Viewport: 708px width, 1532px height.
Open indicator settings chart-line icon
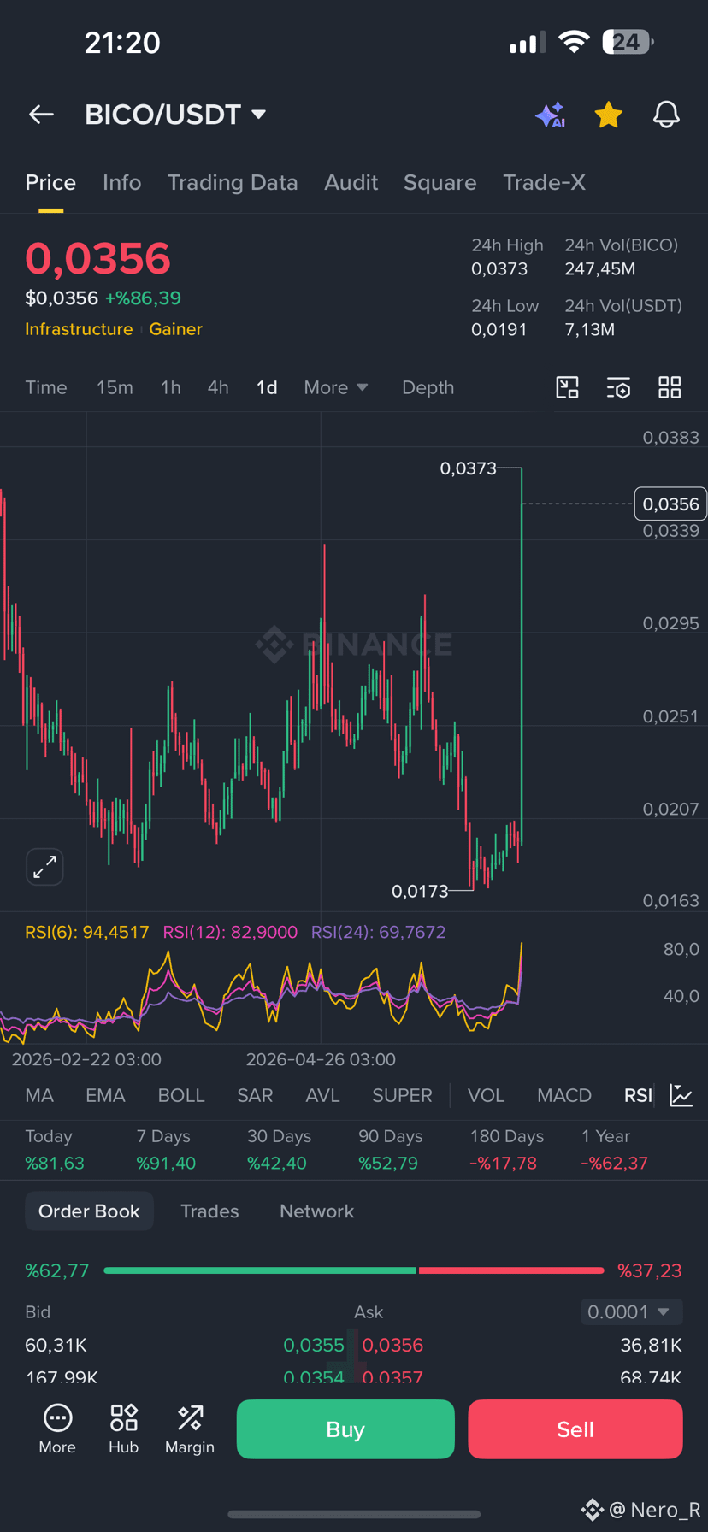(x=681, y=1095)
